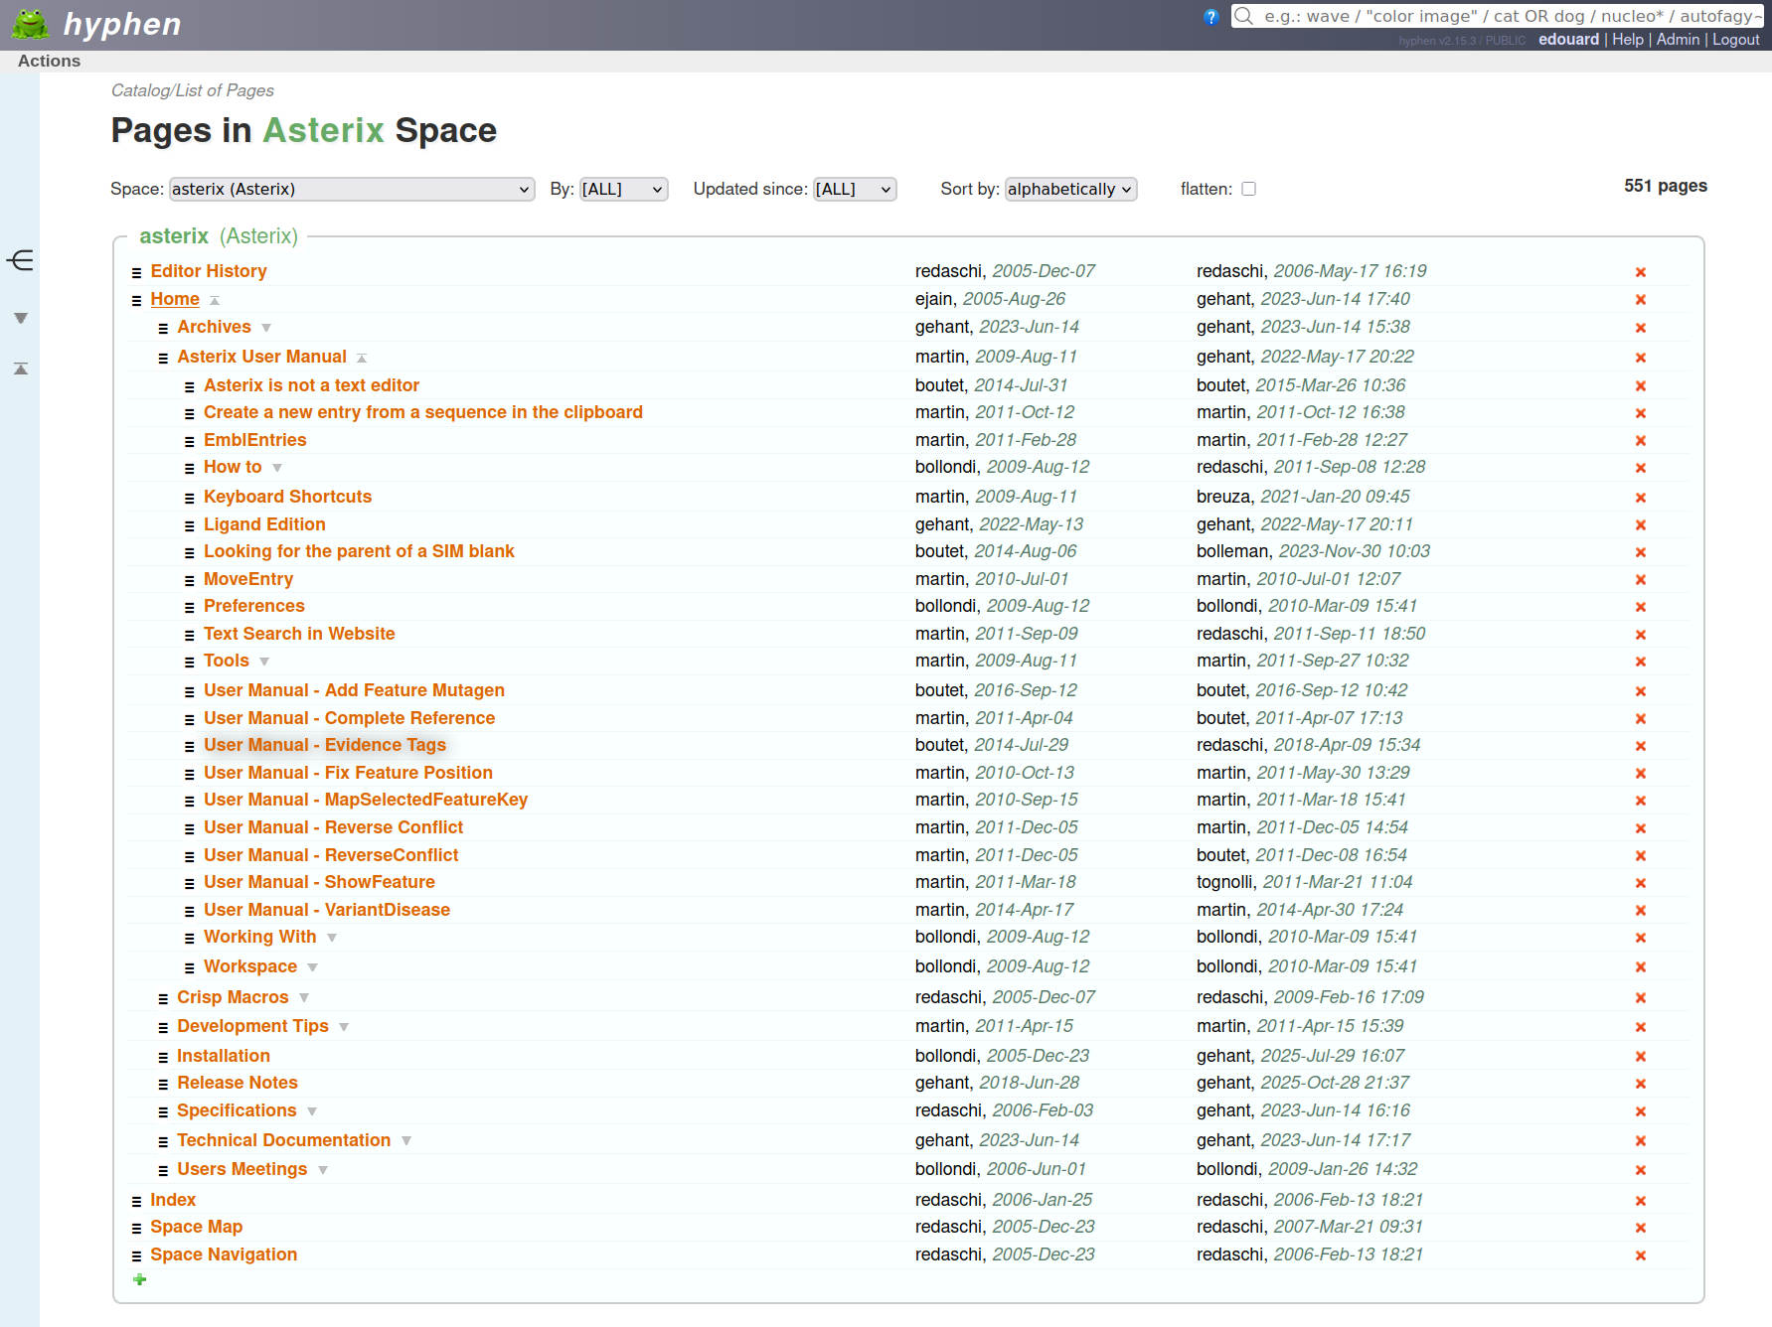1772x1327 pixels.
Task: Expand the Workspace node
Action: tap(312, 967)
